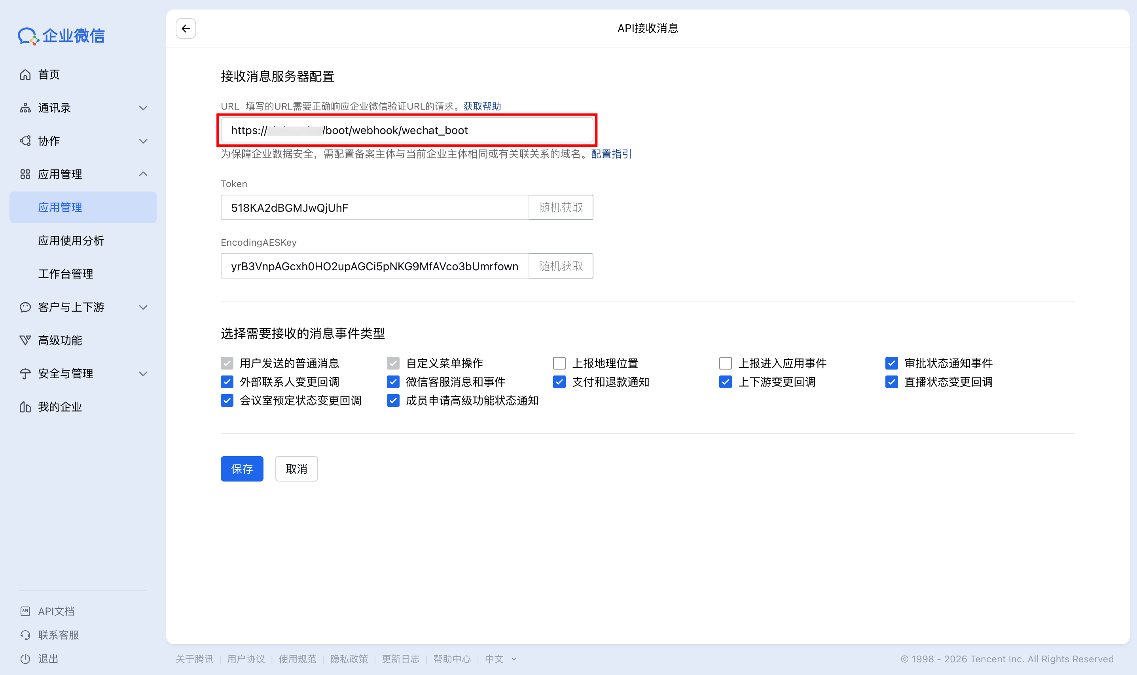Viewport: 1137px width, 675px height.
Task: Click 随机获取 next to Token
Action: click(x=560, y=207)
